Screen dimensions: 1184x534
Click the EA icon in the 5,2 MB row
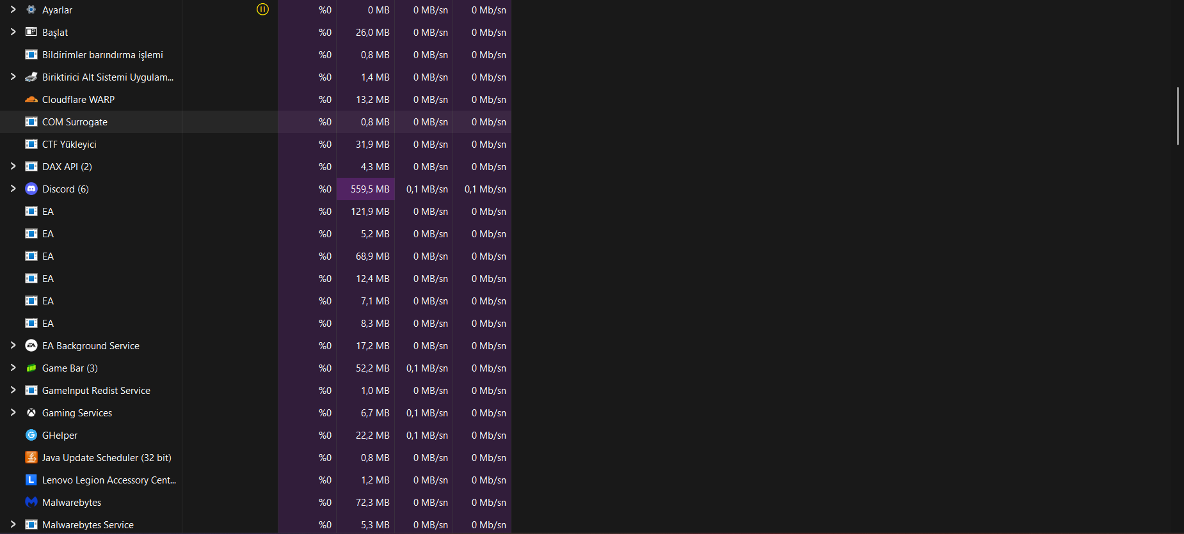tap(31, 233)
